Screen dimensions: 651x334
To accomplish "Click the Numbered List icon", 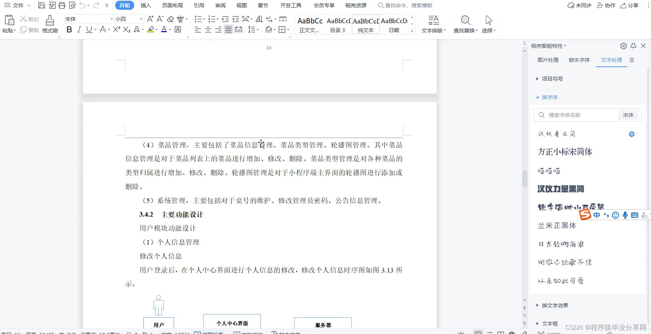I will click(x=212, y=19).
